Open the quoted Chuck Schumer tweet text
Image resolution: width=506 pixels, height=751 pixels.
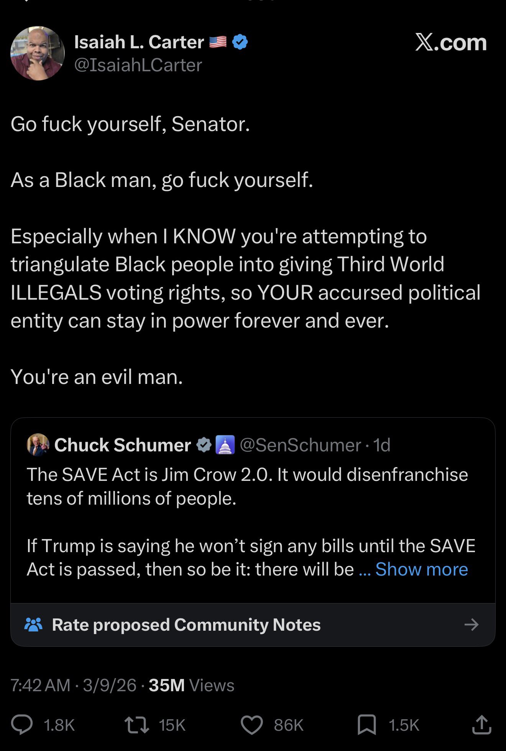click(x=247, y=487)
